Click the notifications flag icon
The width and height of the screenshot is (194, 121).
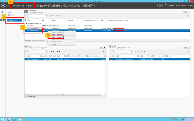(165, 5)
